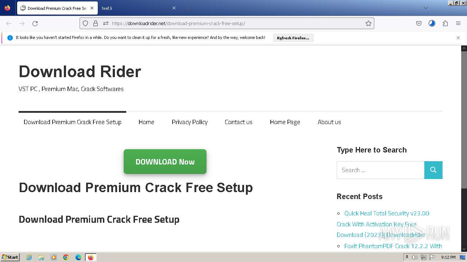Image resolution: width=467 pixels, height=262 pixels.
Task: Open the Extensions puzzle icon
Action: [x=445, y=23]
